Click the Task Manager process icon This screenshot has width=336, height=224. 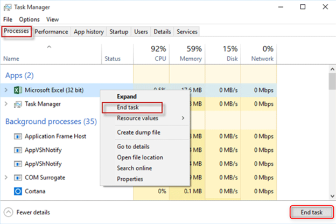[x=18, y=104]
